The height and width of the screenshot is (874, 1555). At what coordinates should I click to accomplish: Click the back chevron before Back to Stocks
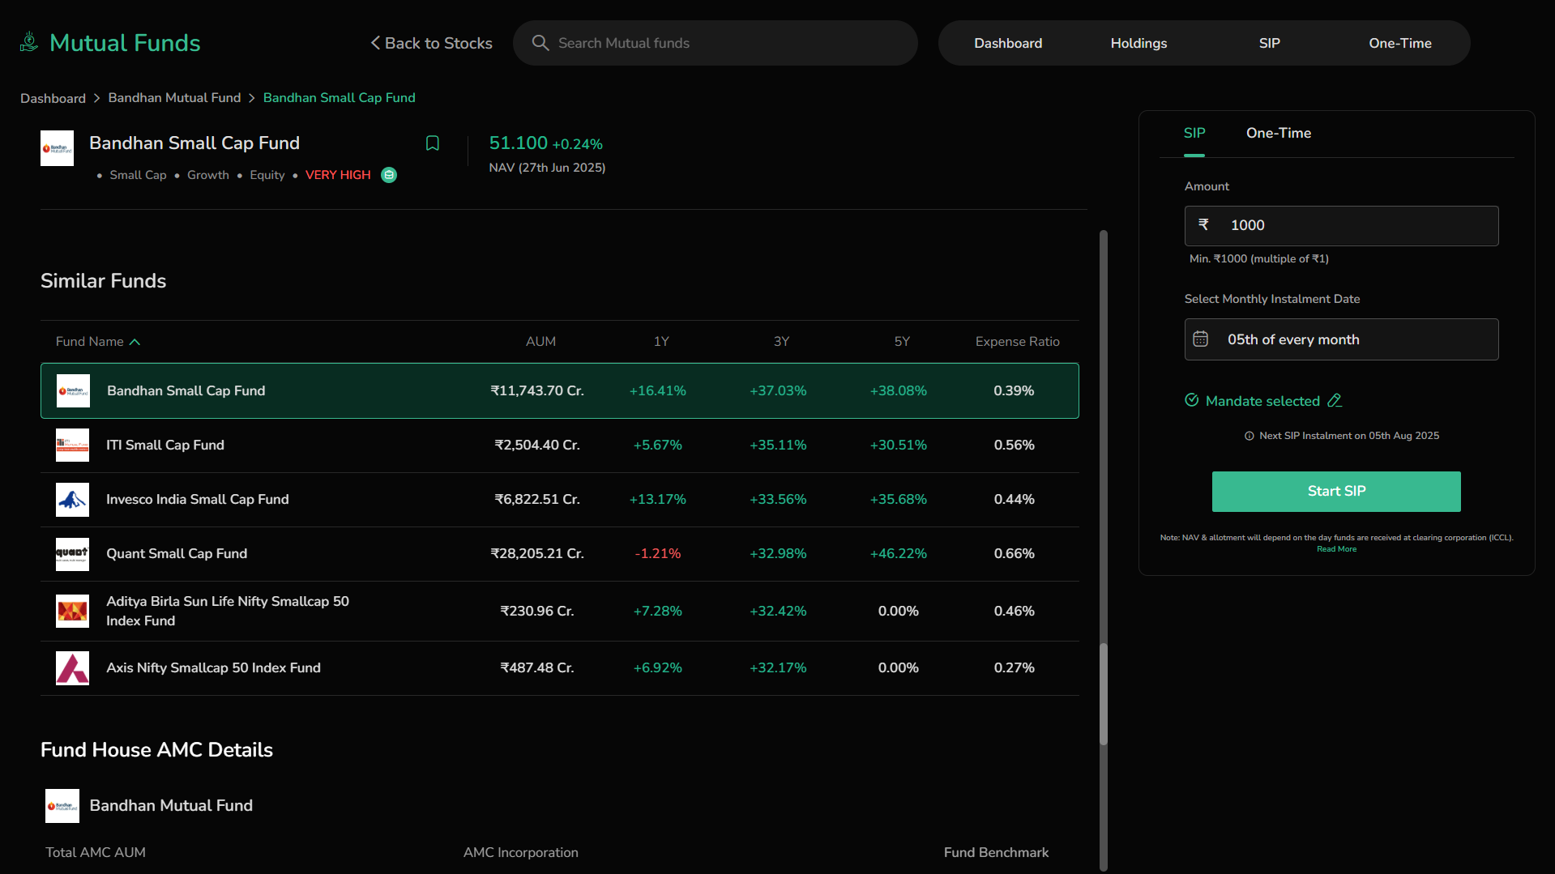tap(375, 43)
